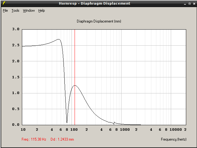This screenshot has width=197, height=148.
Task: Open the Help menu
Action: tap(41, 10)
